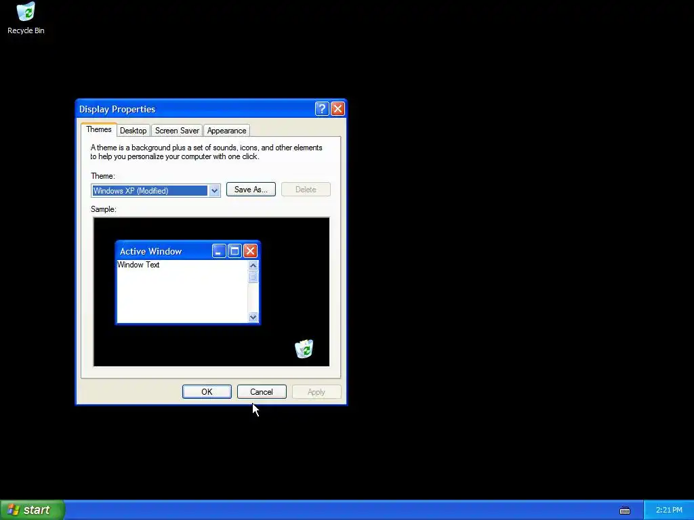The width and height of the screenshot is (694, 520).
Task: Click the Recycle Bin icon in sample preview
Action: [304, 349]
